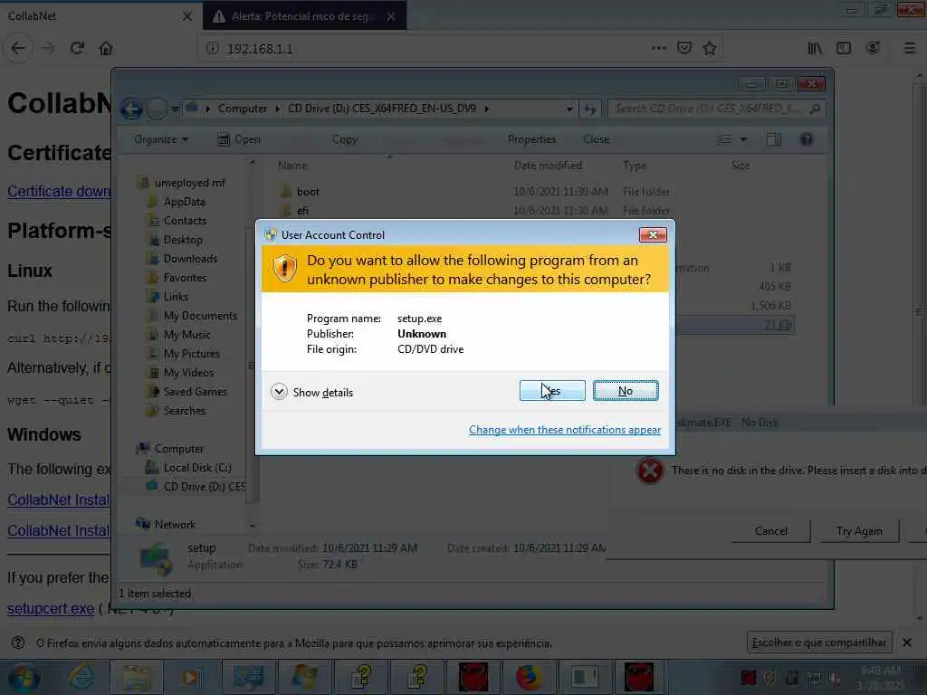Dismiss Firefox data notification bar
The image size is (927, 695).
coord(907,643)
